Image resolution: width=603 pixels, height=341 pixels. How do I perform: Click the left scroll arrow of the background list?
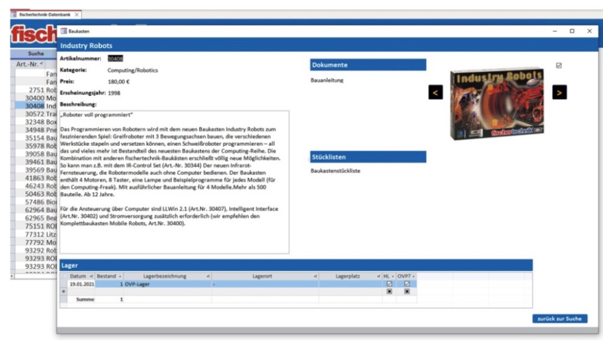click(12, 276)
